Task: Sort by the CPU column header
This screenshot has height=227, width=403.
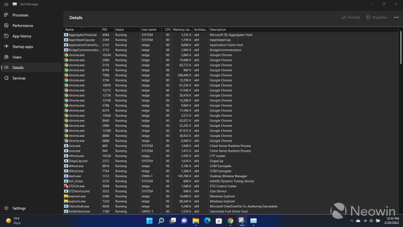Action: point(167,30)
